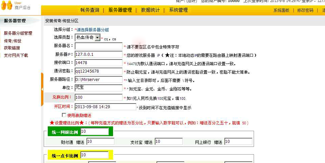Click the 单位 field containing 元宝
325x163 pixels.
pyautogui.click(x=99, y=88)
